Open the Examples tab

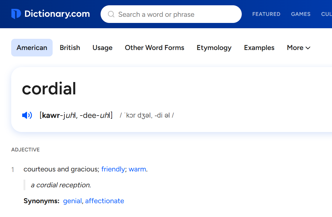pos(259,48)
